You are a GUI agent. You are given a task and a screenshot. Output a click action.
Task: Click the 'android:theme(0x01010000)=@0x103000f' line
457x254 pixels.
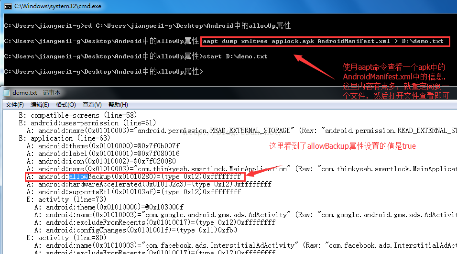pos(109,207)
